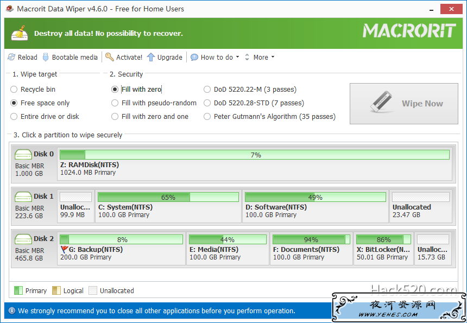Click the Bootable media USB icon
The height and width of the screenshot is (323, 467).
(46, 57)
